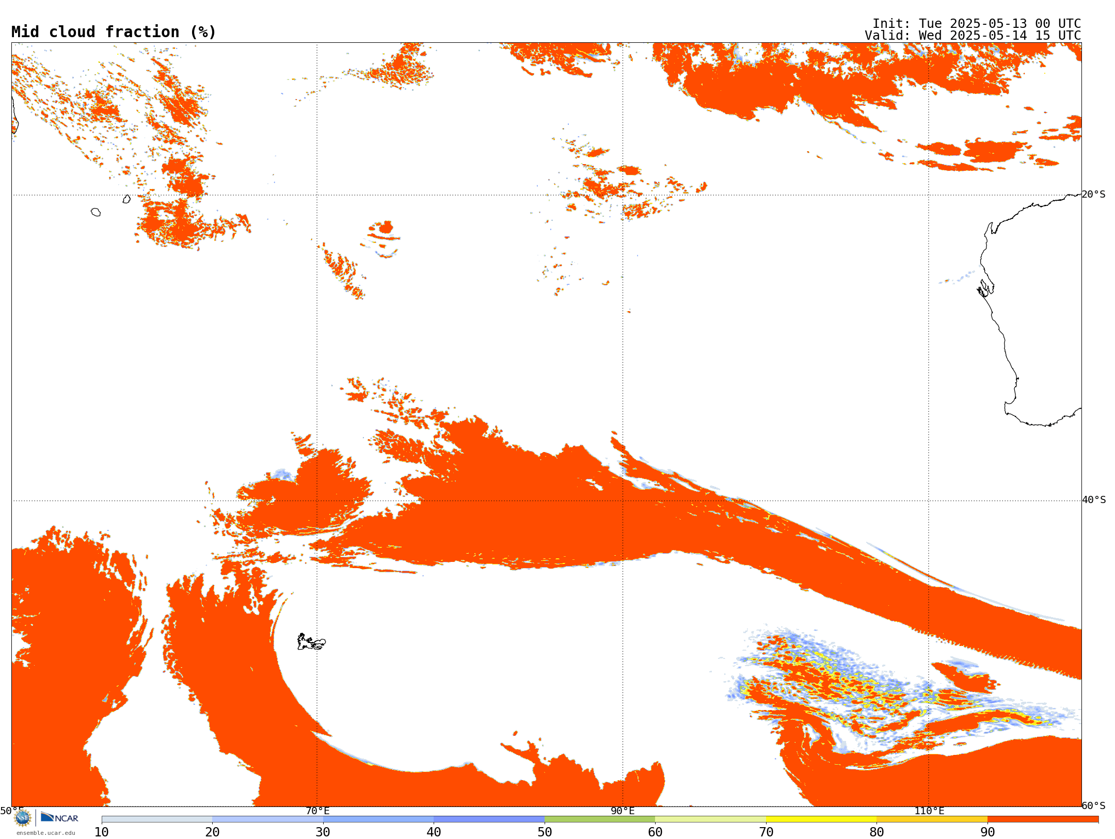The image size is (1115, 839).
Task: Click the NCAR logo
Action: 59,817
